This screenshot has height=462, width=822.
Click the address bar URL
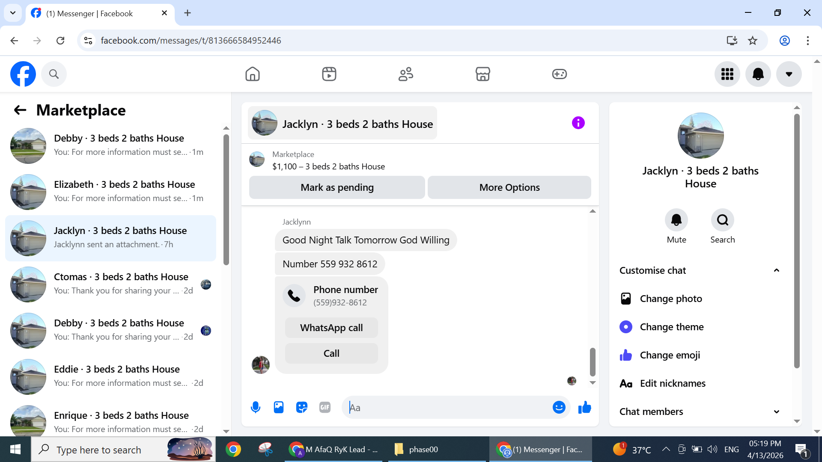(x=191, y=41)
